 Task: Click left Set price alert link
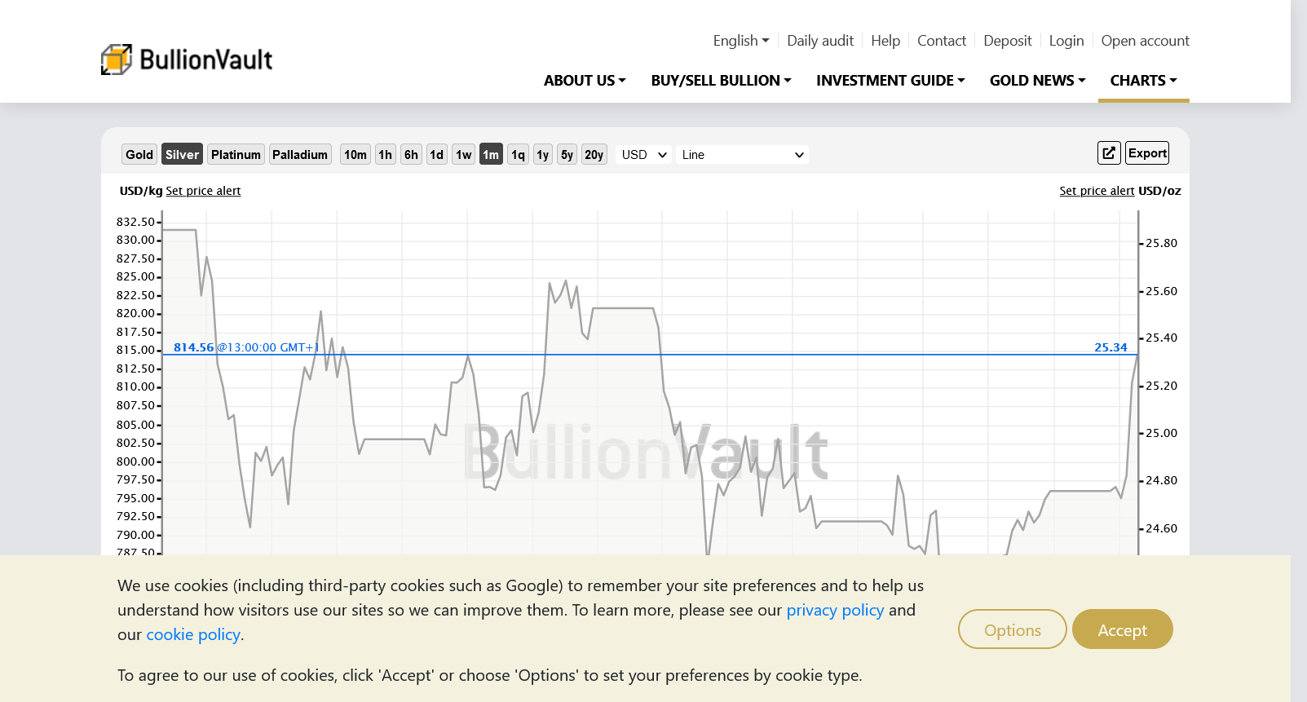[203, 191]
